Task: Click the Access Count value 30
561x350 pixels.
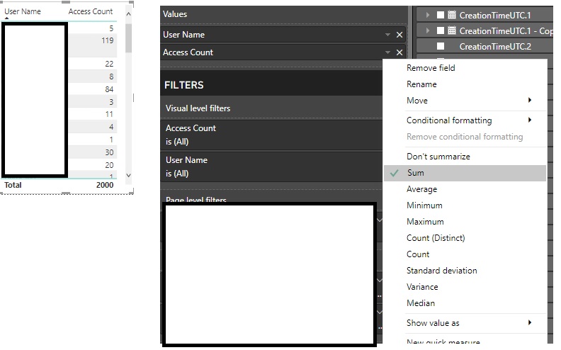Action: click(x=109, y=152)
